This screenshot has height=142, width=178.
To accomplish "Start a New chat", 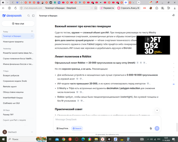I will [x=18, y=24].
